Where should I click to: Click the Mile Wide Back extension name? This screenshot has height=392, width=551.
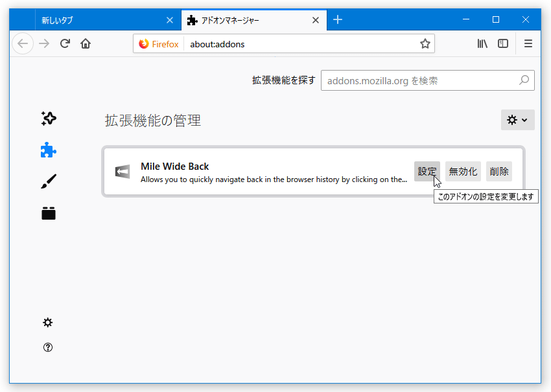(x=174, y=166)
